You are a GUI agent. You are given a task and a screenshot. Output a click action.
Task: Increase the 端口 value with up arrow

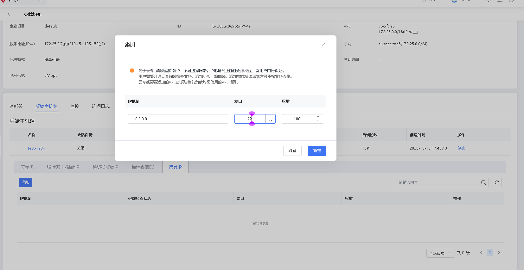271,117
